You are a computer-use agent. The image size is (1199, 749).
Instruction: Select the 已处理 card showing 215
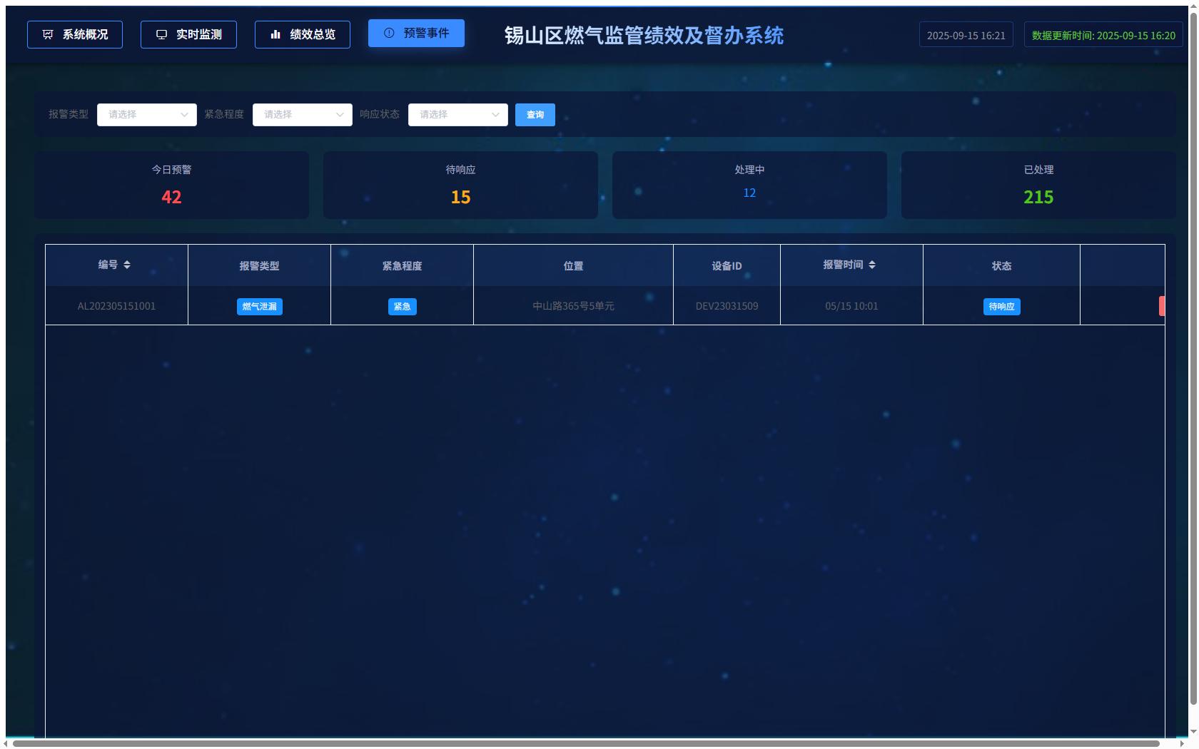(1038, 185)
